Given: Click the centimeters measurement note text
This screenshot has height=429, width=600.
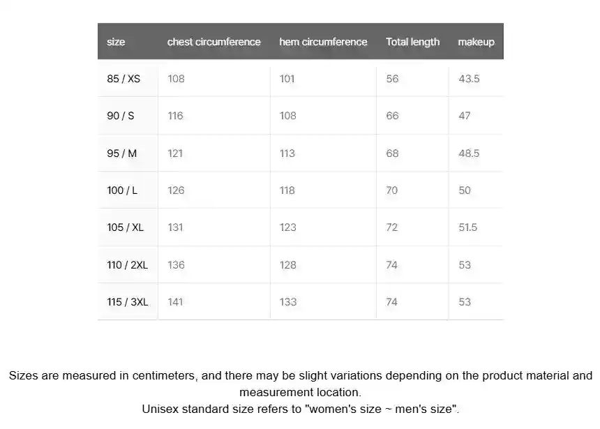Looking at the screenshot, I should point(301,384).
